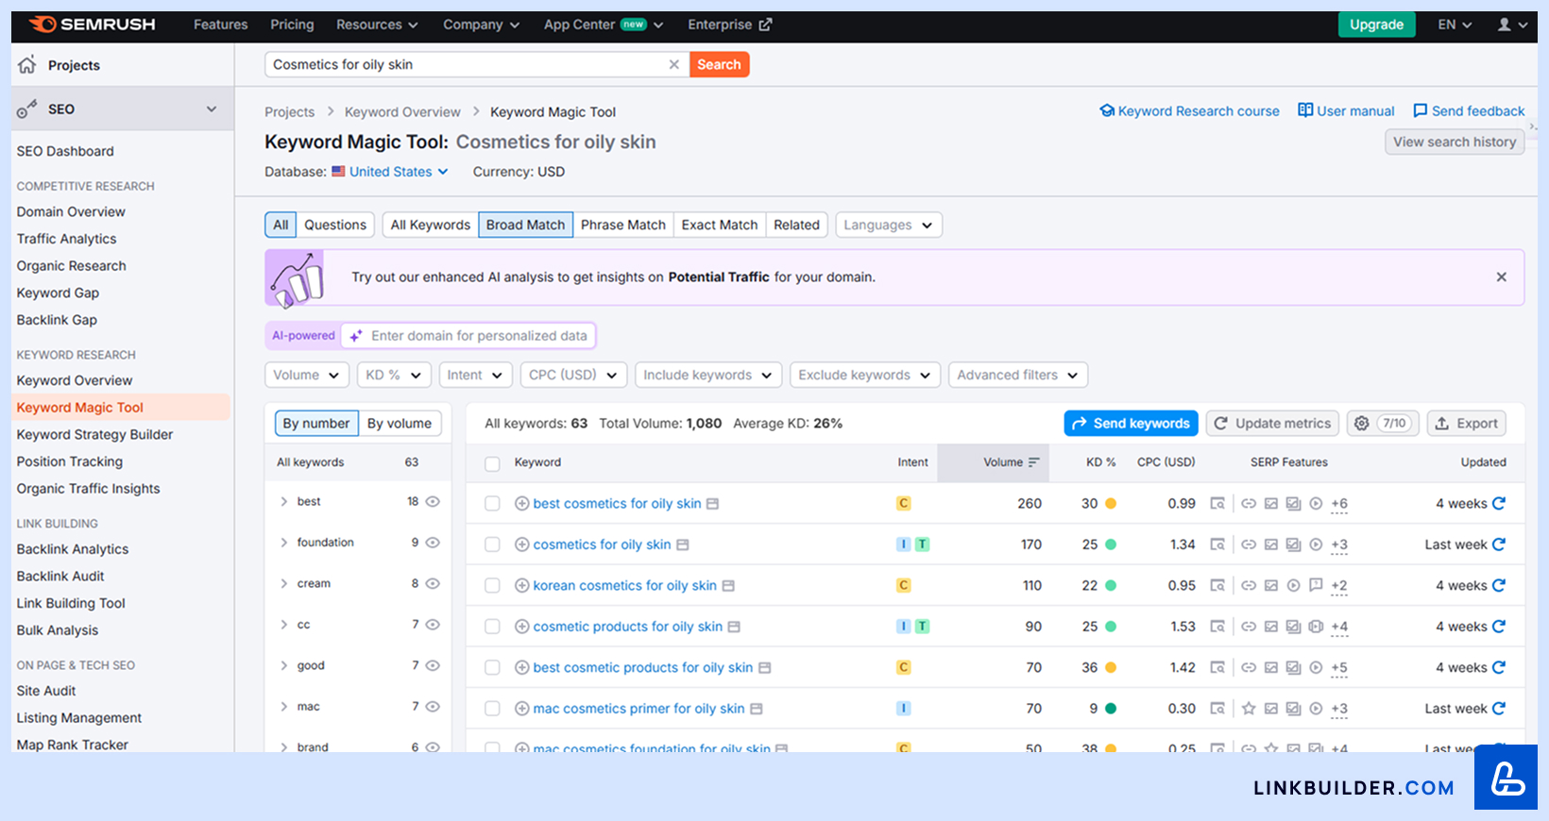This screenshot has width=1549, height=821.
Task: Refresh metrics for korean cosmetics row
Action: [1499, 585]
